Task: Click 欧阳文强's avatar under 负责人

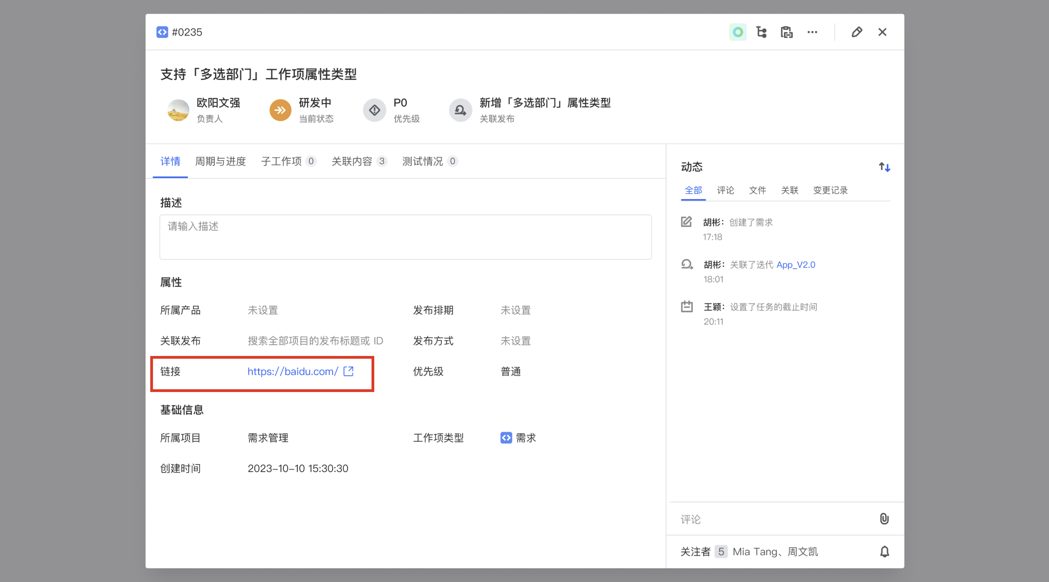Action: click(x=178, y=110)
